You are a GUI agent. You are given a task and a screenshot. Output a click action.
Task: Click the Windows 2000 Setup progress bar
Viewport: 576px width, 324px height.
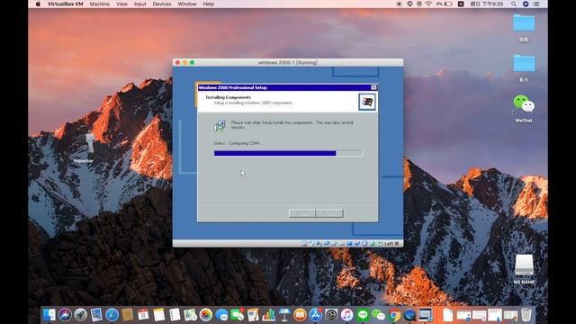click(288, 154)
